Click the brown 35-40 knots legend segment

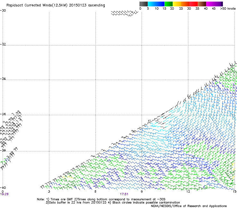pyautogui.click(x=202, y=4)
